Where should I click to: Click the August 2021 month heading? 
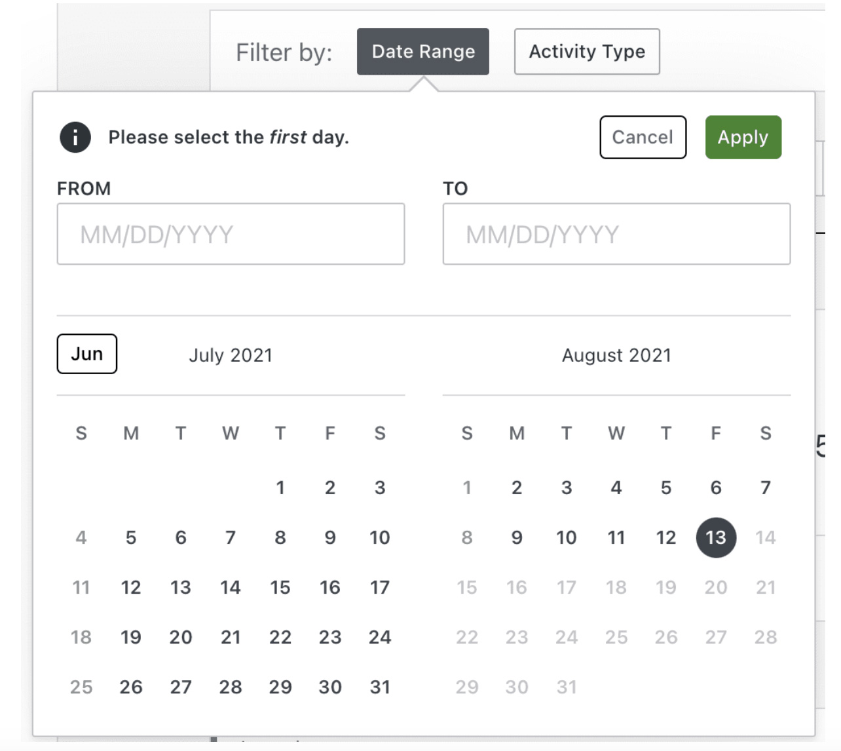coord(616,355)
